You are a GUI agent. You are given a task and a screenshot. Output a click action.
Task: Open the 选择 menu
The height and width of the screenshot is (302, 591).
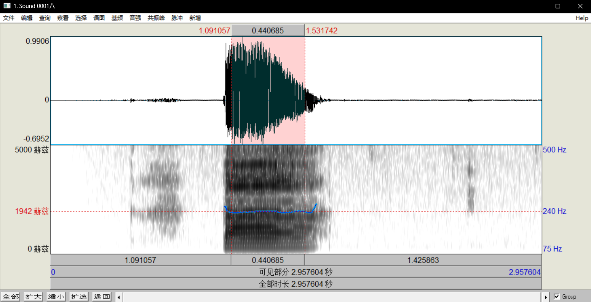(81, 18)
